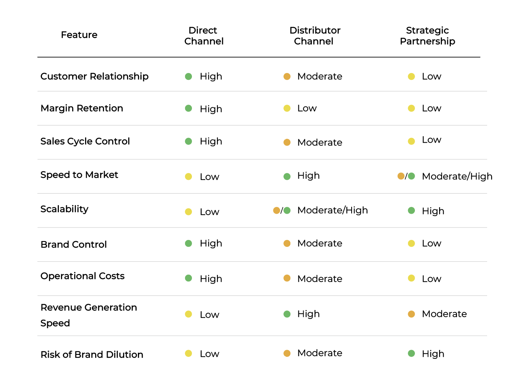Click yellow dot in Revenue Generation Speed row
The height and width of the screenshot is (392, 525).
tap(188, 314)
